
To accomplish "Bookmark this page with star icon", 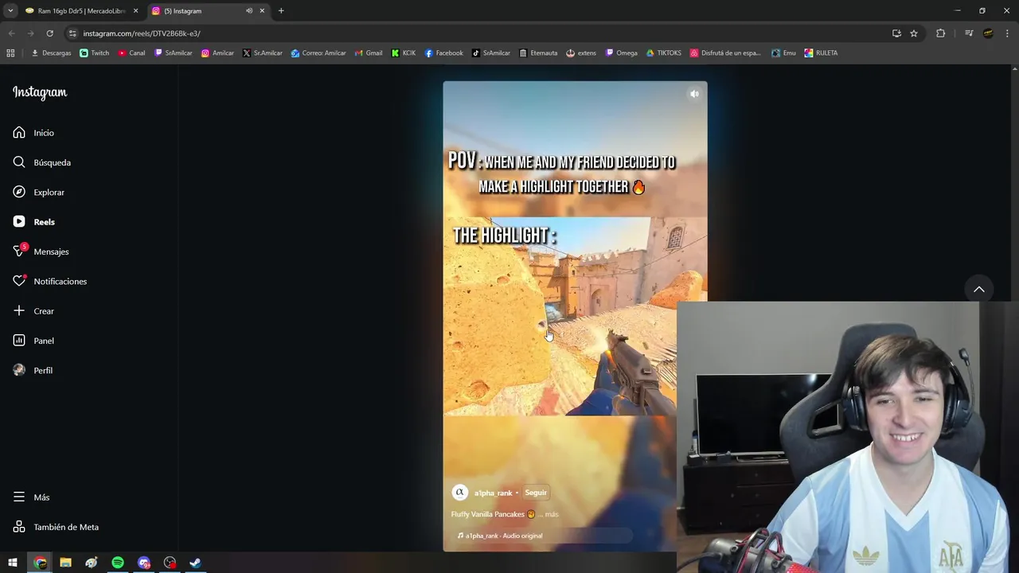I will (914, 33).
